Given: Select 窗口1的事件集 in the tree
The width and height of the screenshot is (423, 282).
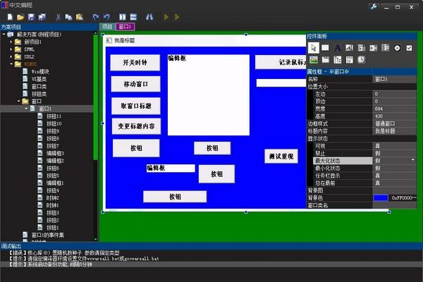Looking at the screenshot, I should coord(48,235).
